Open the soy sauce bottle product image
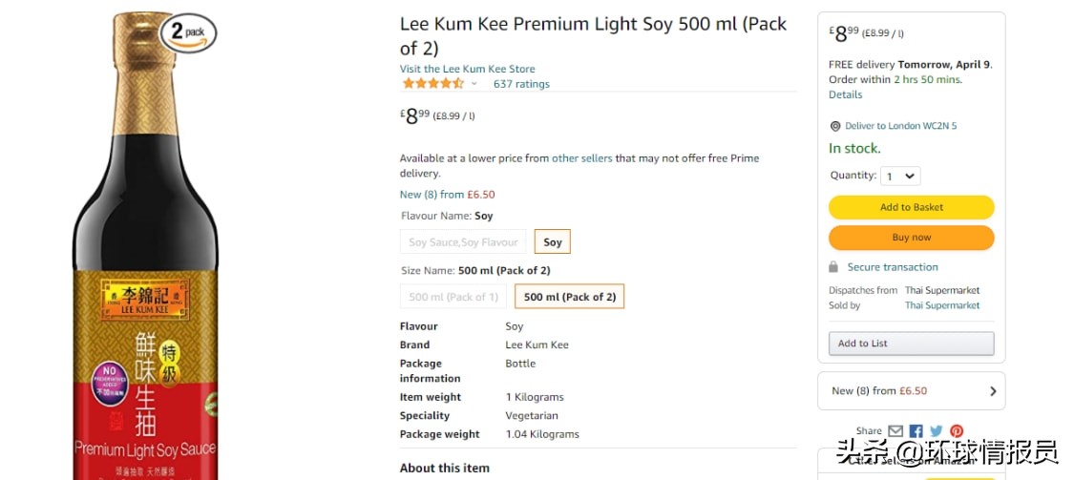This screenshot has width=1074, height=480. pyautogui.click(x=146, y=286)
